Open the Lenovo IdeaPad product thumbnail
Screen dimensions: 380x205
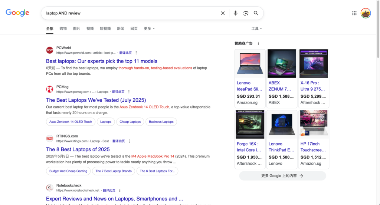click(250, 63)
